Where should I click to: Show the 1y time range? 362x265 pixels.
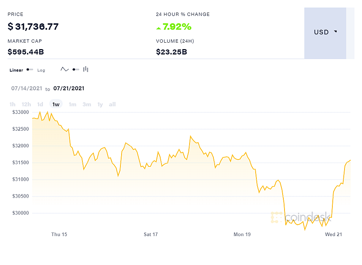click(100, 104)
